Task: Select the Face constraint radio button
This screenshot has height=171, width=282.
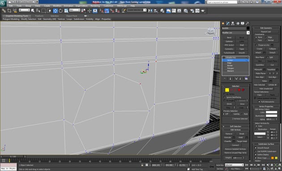Action: pyautogui.click(x=256, y=40)
